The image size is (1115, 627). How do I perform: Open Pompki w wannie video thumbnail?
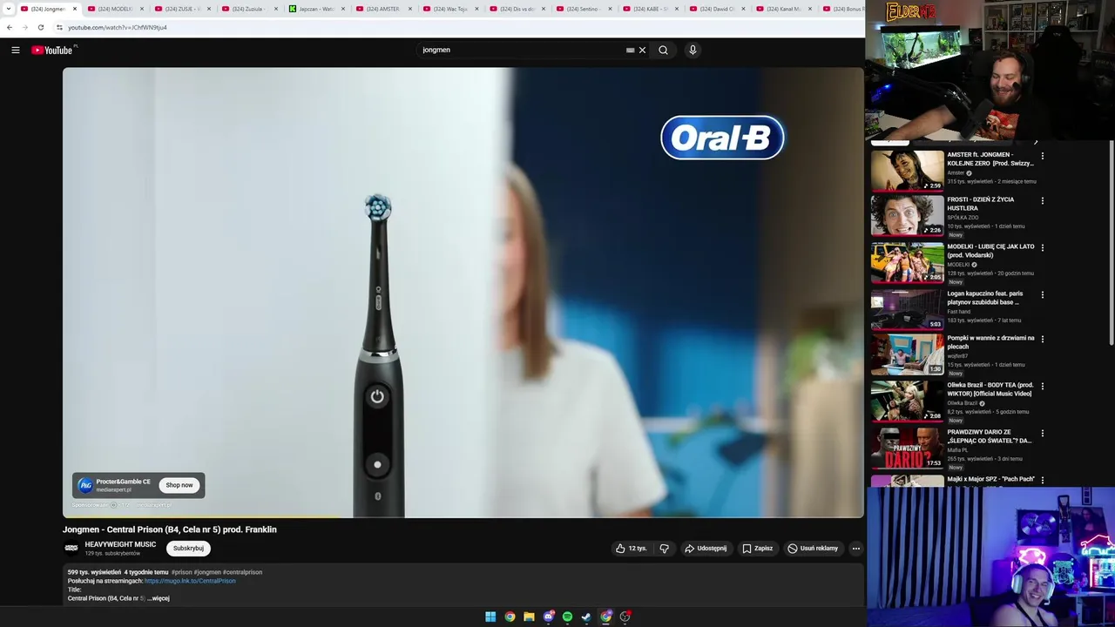(908, 354)
